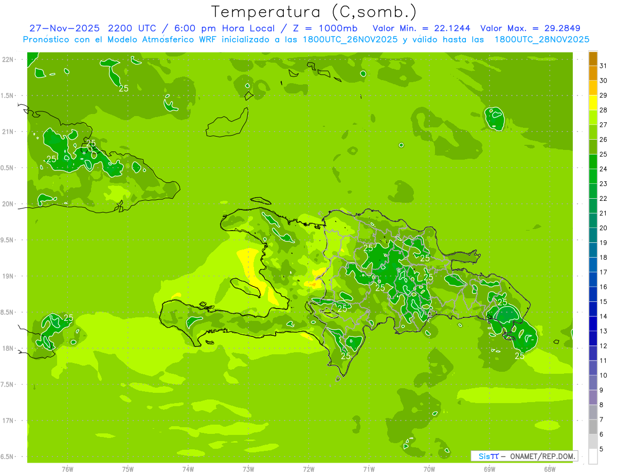Click the legend value label '5'
The height and width of the screenshot is (476, 617).
(602, 449)
